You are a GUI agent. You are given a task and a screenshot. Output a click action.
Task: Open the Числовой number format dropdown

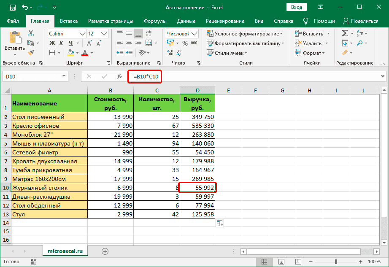click(x=194, y=33)
